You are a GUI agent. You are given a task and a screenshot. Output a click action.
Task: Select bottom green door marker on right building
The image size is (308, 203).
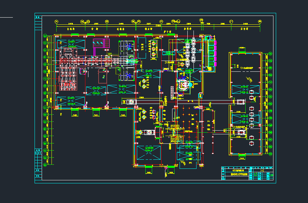coord(242,155)
